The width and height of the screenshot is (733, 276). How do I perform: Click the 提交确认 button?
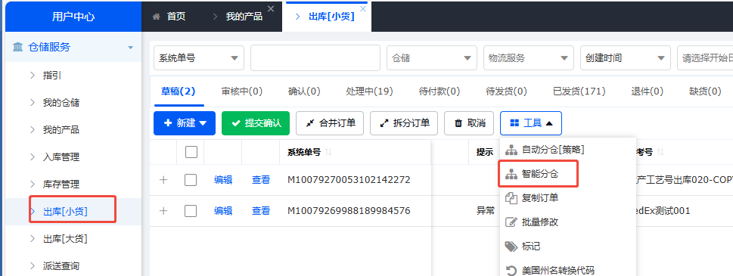(x=256, y=123)
